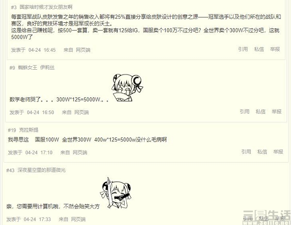Click 引用 on post #3
The width and height of the screenshot is (291, 225).
[243, 49]
